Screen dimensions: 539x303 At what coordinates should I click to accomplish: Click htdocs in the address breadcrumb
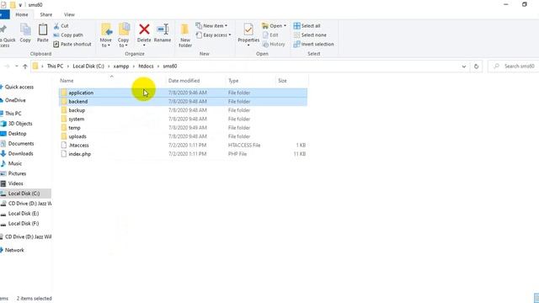click(x=146, y=66)
